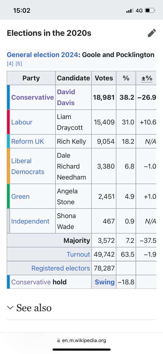
Task: Expand the See also section chevron
Action: click(x=10, y=308)
